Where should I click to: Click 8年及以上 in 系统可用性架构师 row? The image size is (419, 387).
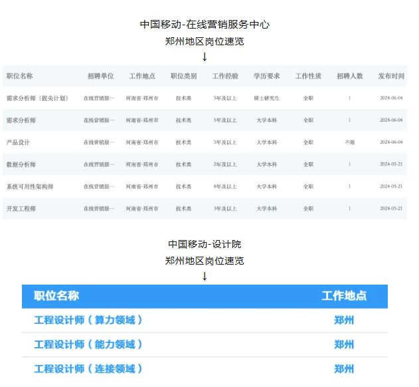pyautogui.click(x=225, y=187)
